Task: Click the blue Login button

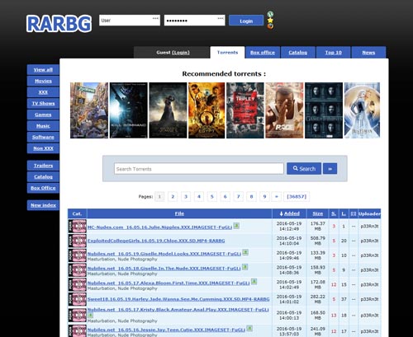Action: [246, 21]
